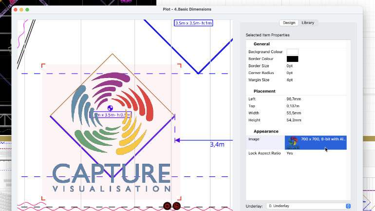Image resolution: width=375 pixels, height=211 pixels.
Task: Click the center origin marker on logo
Action: [x=110, y=108]
